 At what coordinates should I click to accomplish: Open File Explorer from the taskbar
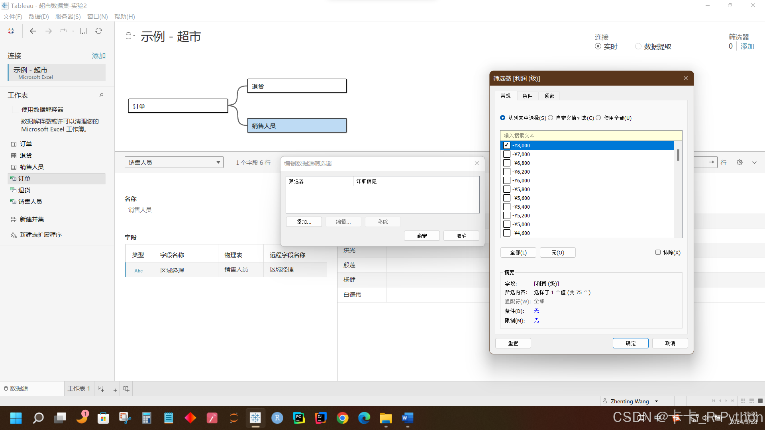(386, 418)
